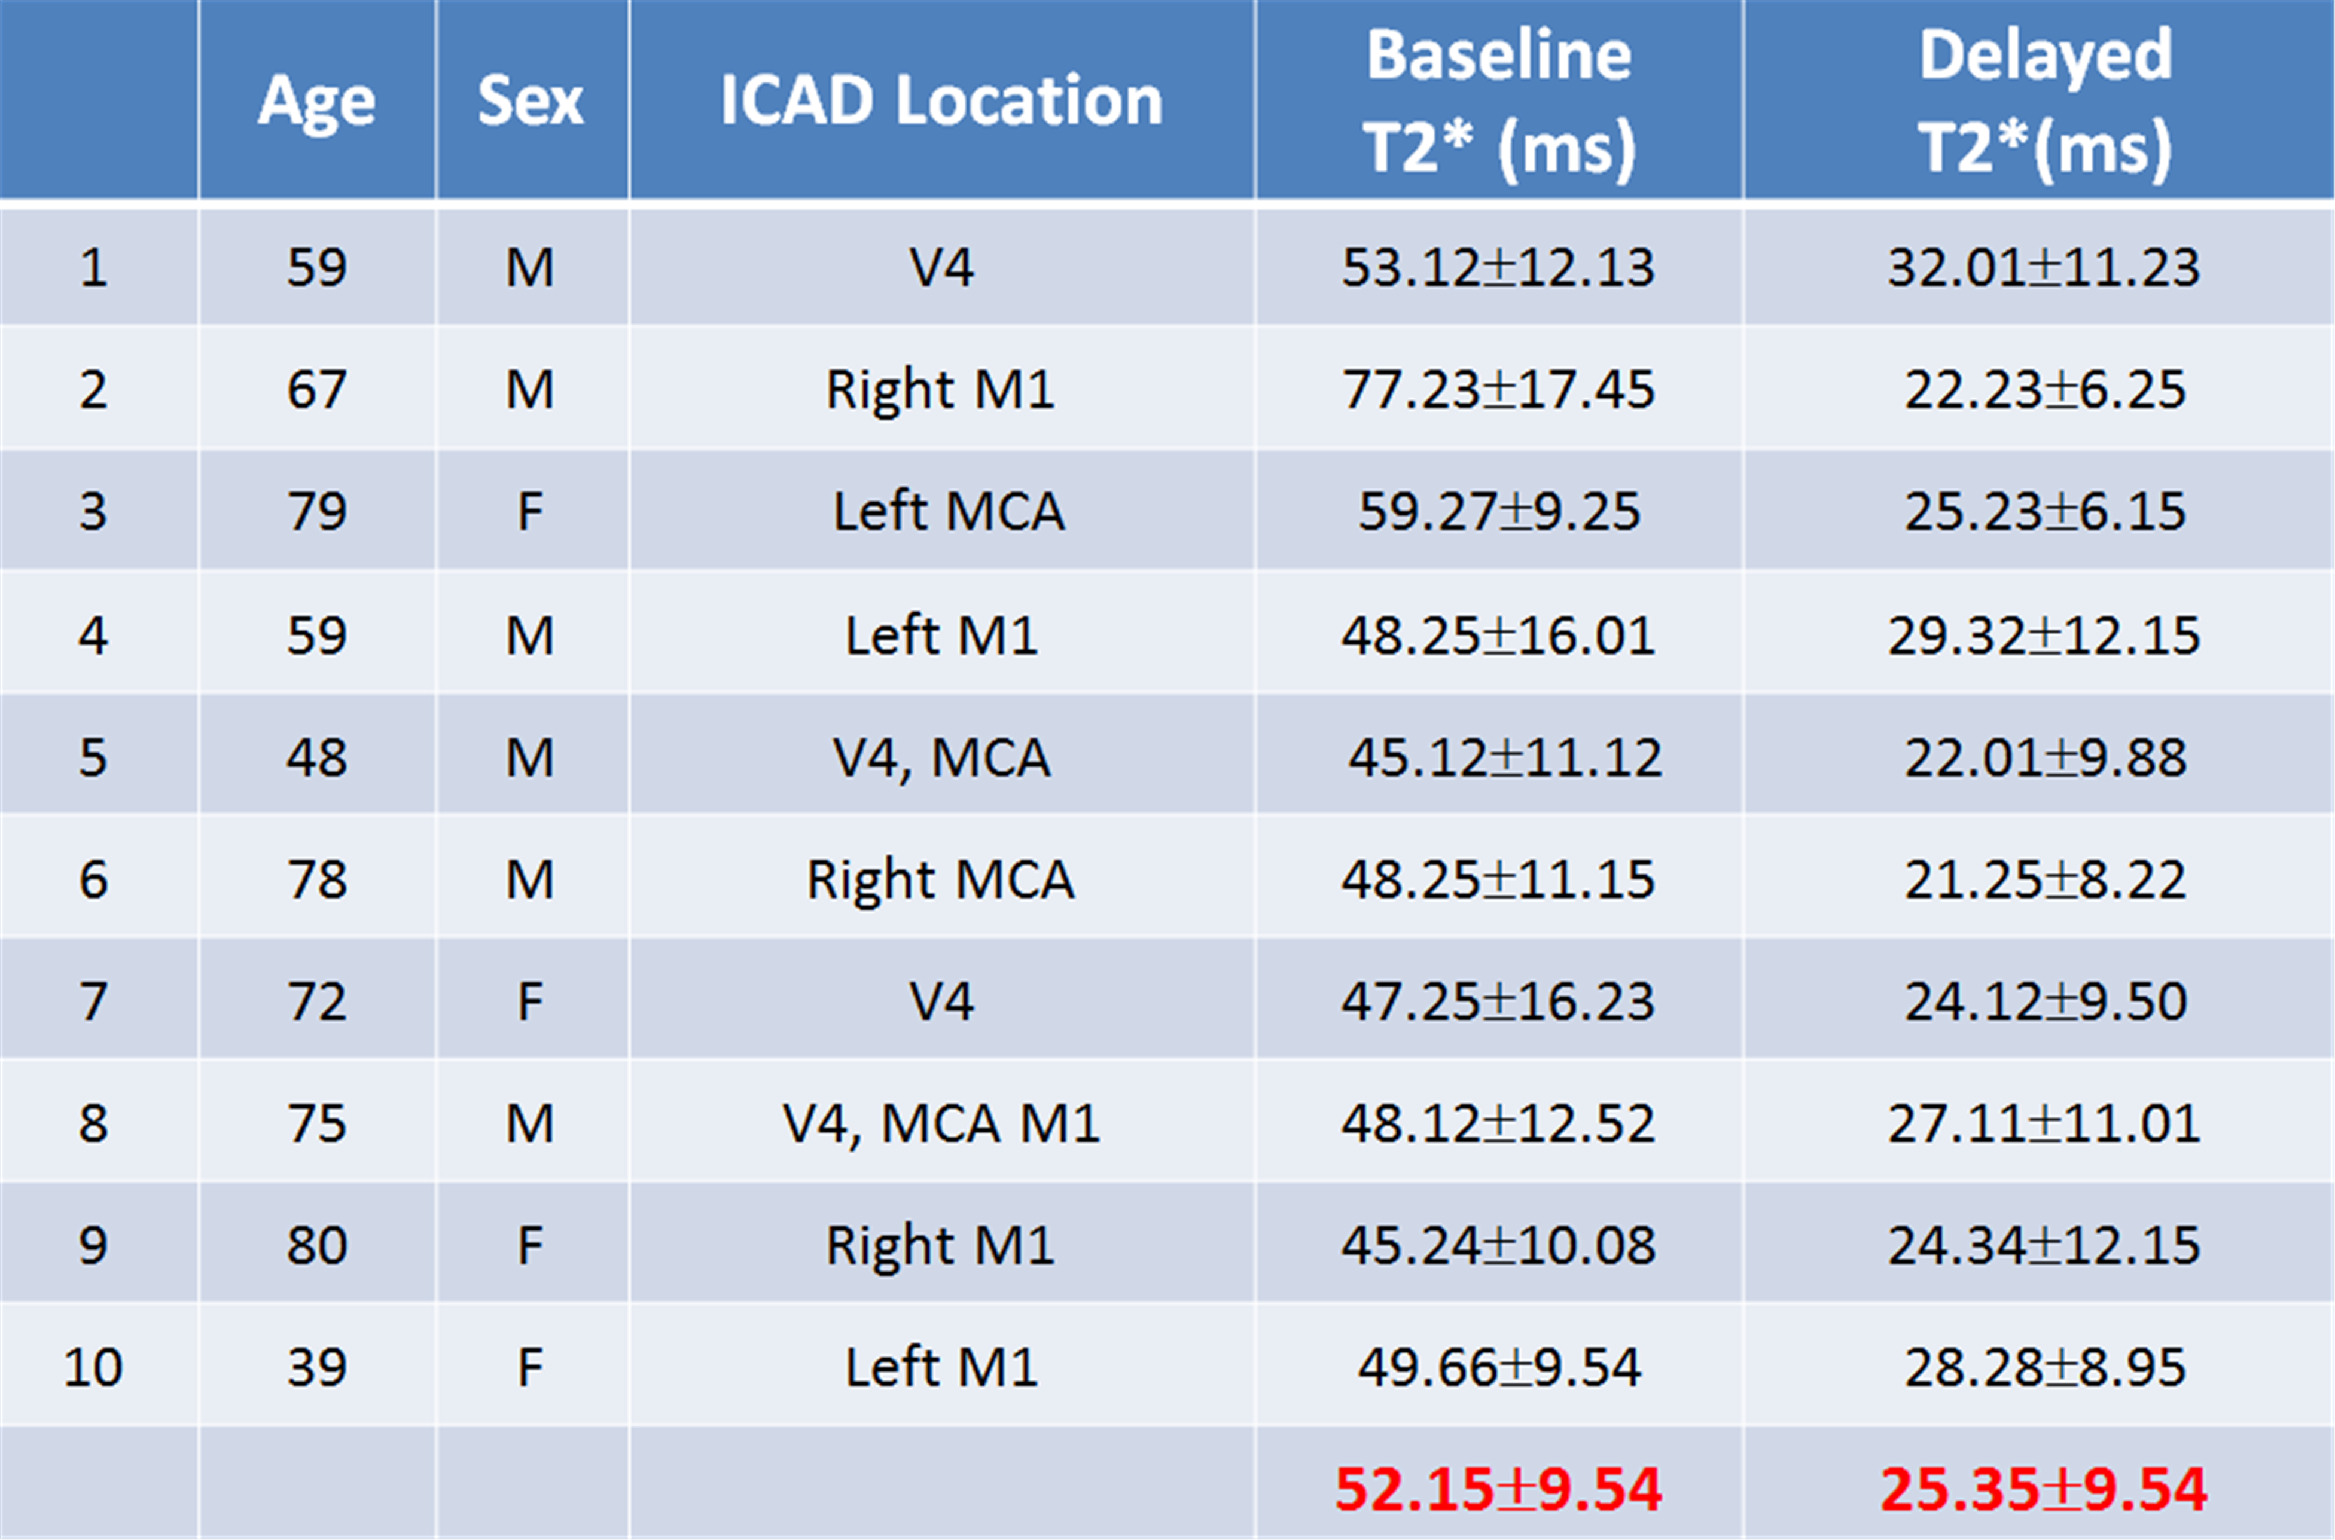Click the age cell showing 80
This screenshot has height=1540, width=2335.
click(x=316, y=1245)
